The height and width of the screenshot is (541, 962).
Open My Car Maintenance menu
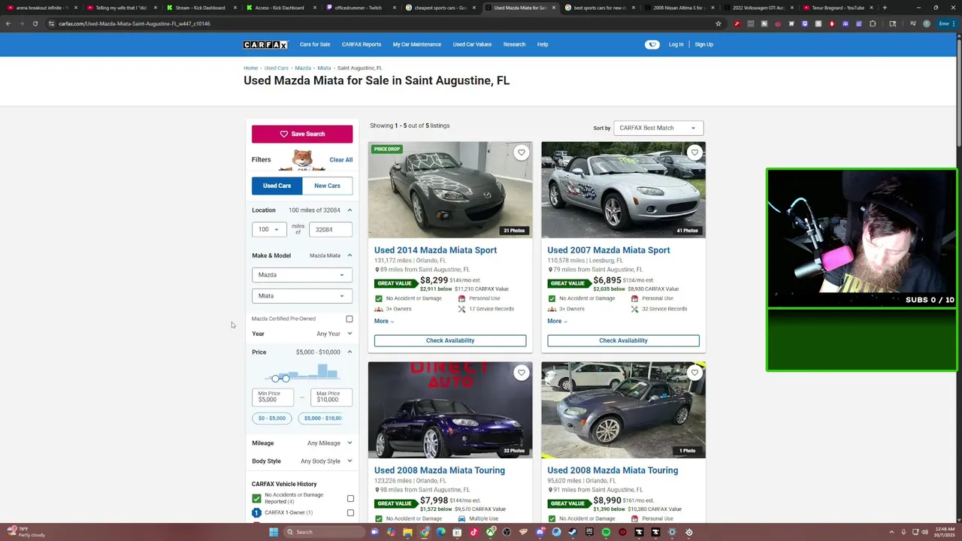(417, 44)
